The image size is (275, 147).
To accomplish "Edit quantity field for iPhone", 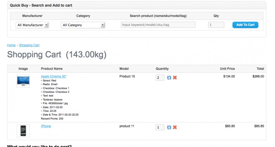I will (x=160, y=127).
